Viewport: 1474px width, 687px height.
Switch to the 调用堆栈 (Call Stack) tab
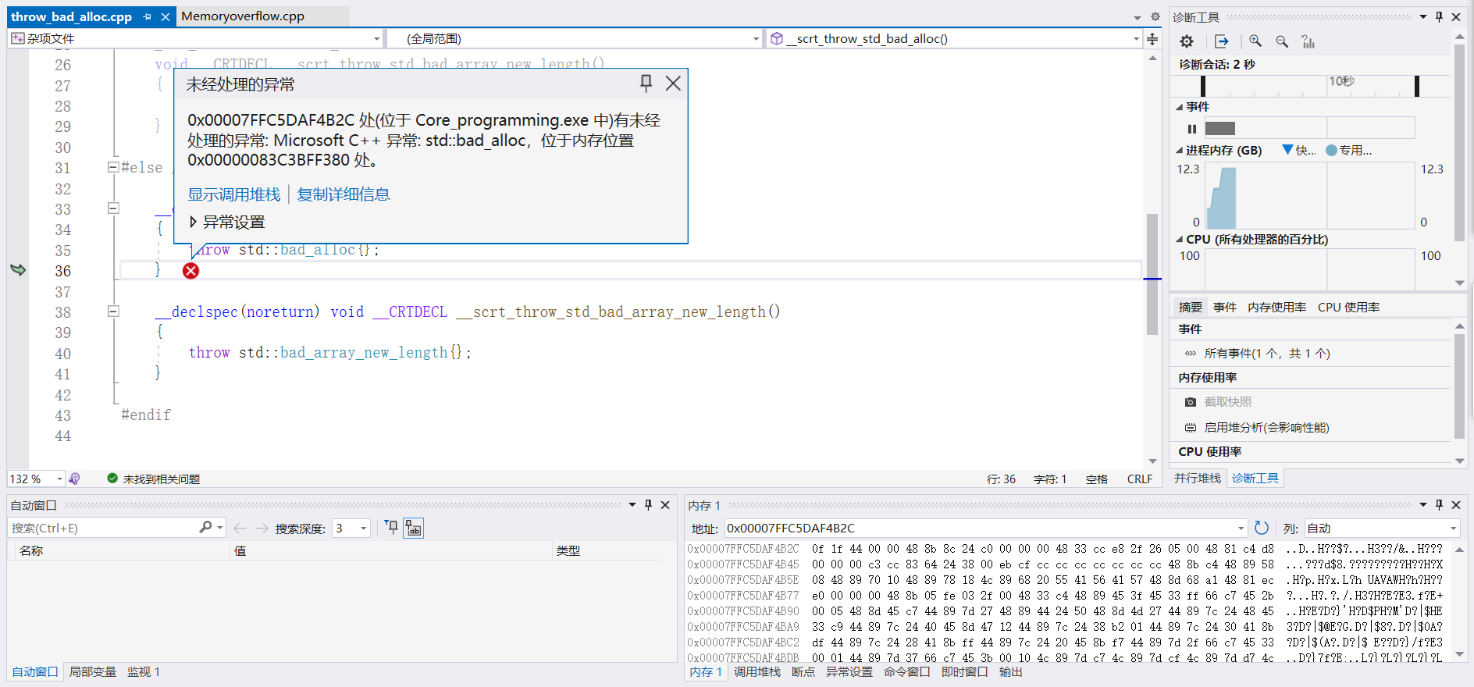[x=757, y=671]
